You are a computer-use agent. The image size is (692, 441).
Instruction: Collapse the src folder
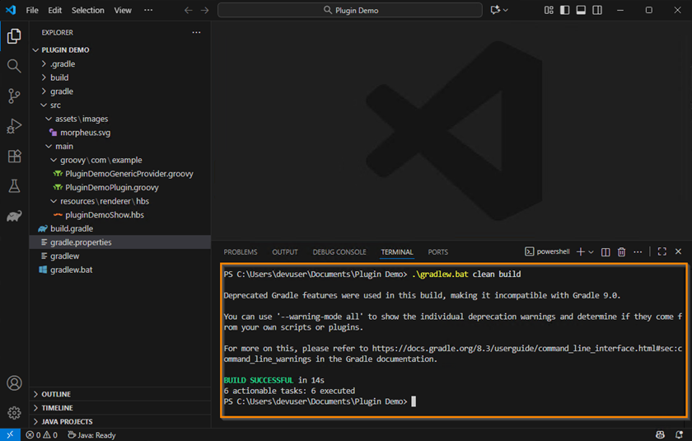(120, 105)
